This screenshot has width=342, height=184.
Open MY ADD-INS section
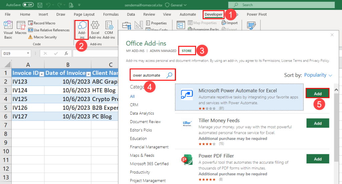(x=135, y=51)
